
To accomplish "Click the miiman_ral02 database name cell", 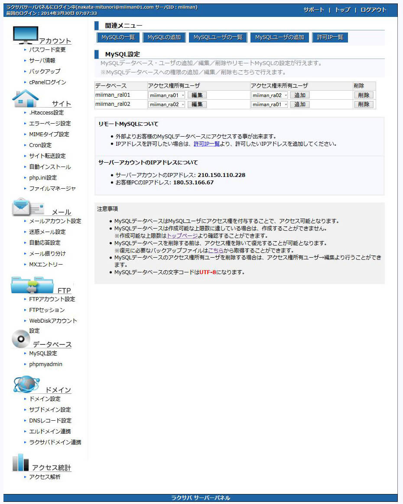I will point(121,104).
